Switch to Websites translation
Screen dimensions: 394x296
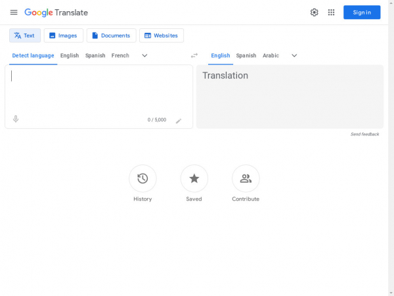[x=162, y=36]
